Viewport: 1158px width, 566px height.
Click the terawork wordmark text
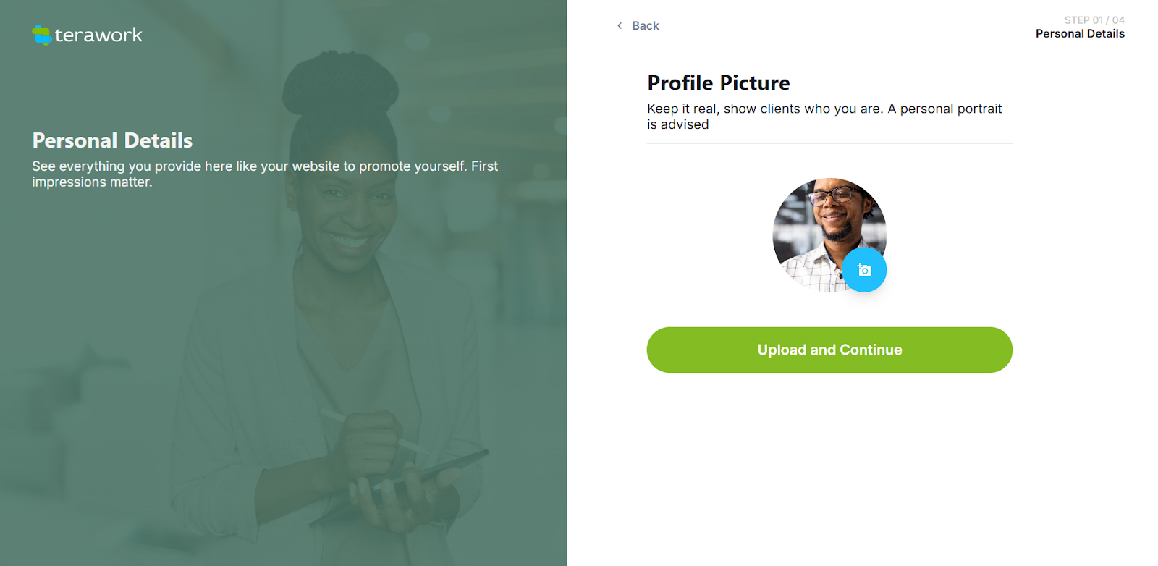(x=98, y=35)
